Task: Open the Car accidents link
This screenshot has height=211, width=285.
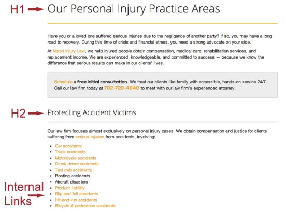Action: [x=68, y=146]
